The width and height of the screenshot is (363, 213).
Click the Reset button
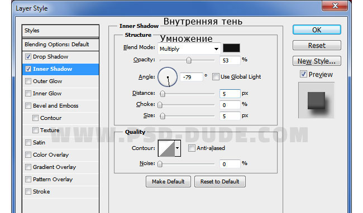317,45
